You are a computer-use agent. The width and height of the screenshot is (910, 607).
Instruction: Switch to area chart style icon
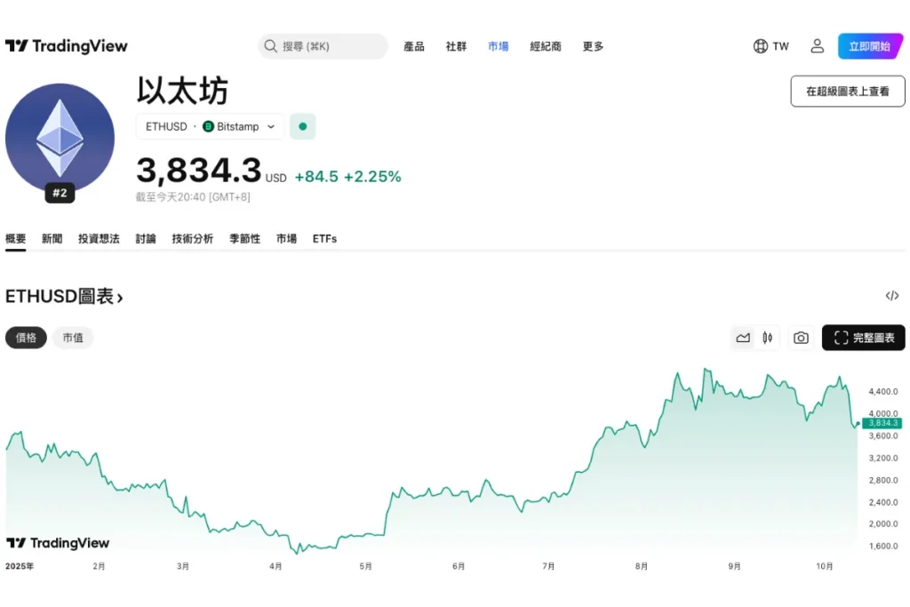[x=743, y=338]
